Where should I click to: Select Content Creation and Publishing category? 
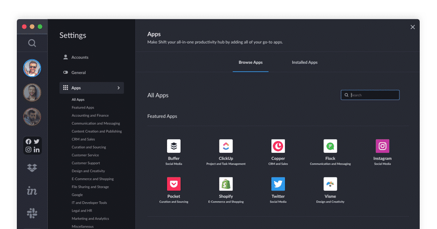tap(97, 131)
